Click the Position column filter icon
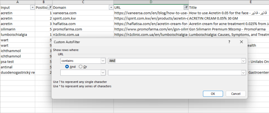This screenshot has height=113, width=269. click(50, 8)
